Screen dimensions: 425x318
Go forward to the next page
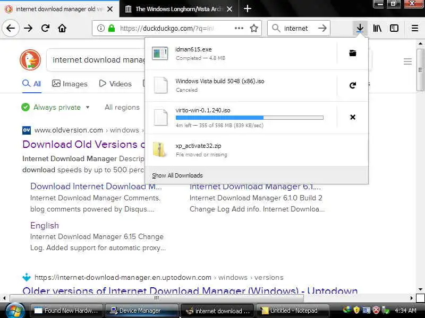click(x=28, y=28)
